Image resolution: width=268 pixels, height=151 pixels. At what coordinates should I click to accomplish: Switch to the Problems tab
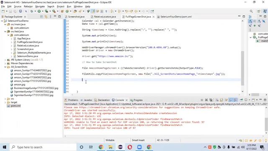[71, 100]
